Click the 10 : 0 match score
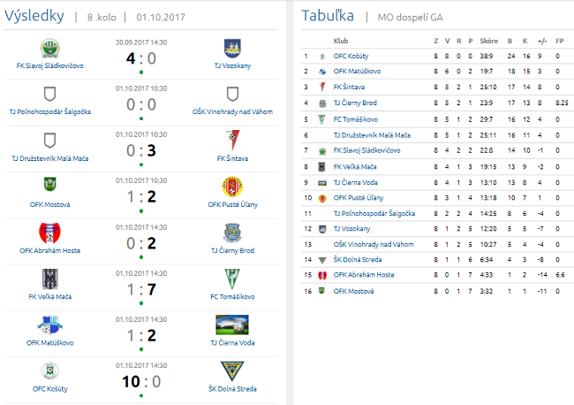The width and height of the screenshot is (574, 405). (x=141, y=381)
